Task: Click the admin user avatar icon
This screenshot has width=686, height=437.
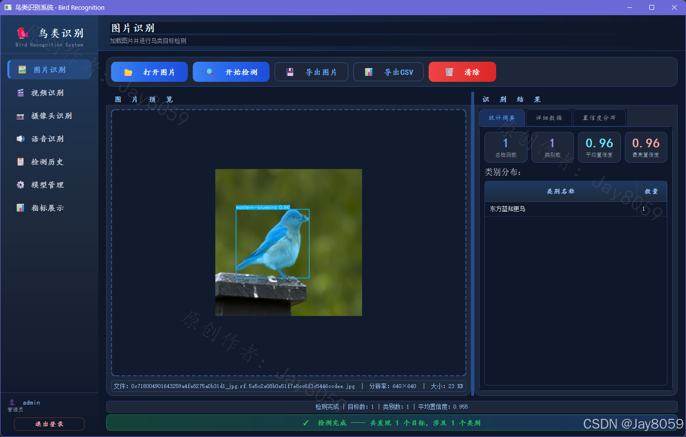Action: click(x=12, y=402)
